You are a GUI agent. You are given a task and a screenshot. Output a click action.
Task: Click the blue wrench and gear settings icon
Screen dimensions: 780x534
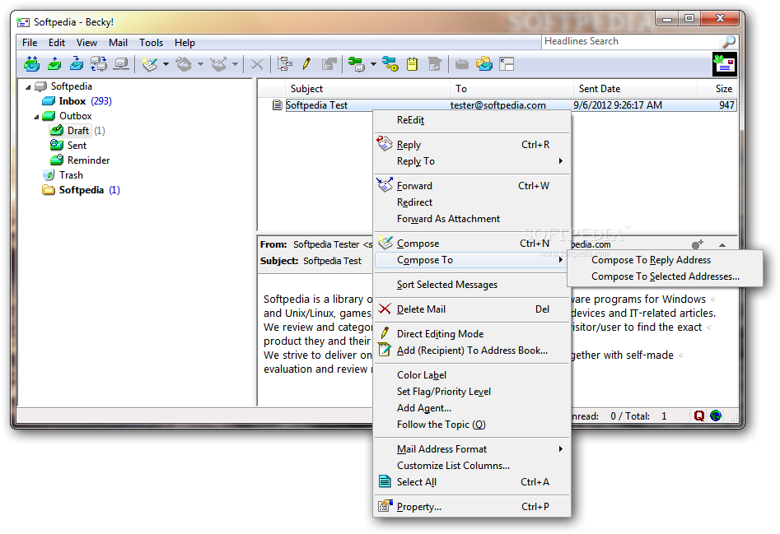[x=390, y=64]
